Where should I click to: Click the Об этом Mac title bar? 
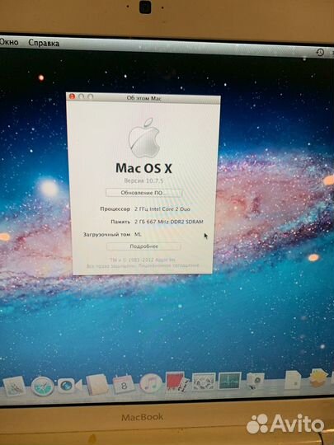tap(143, 98)
